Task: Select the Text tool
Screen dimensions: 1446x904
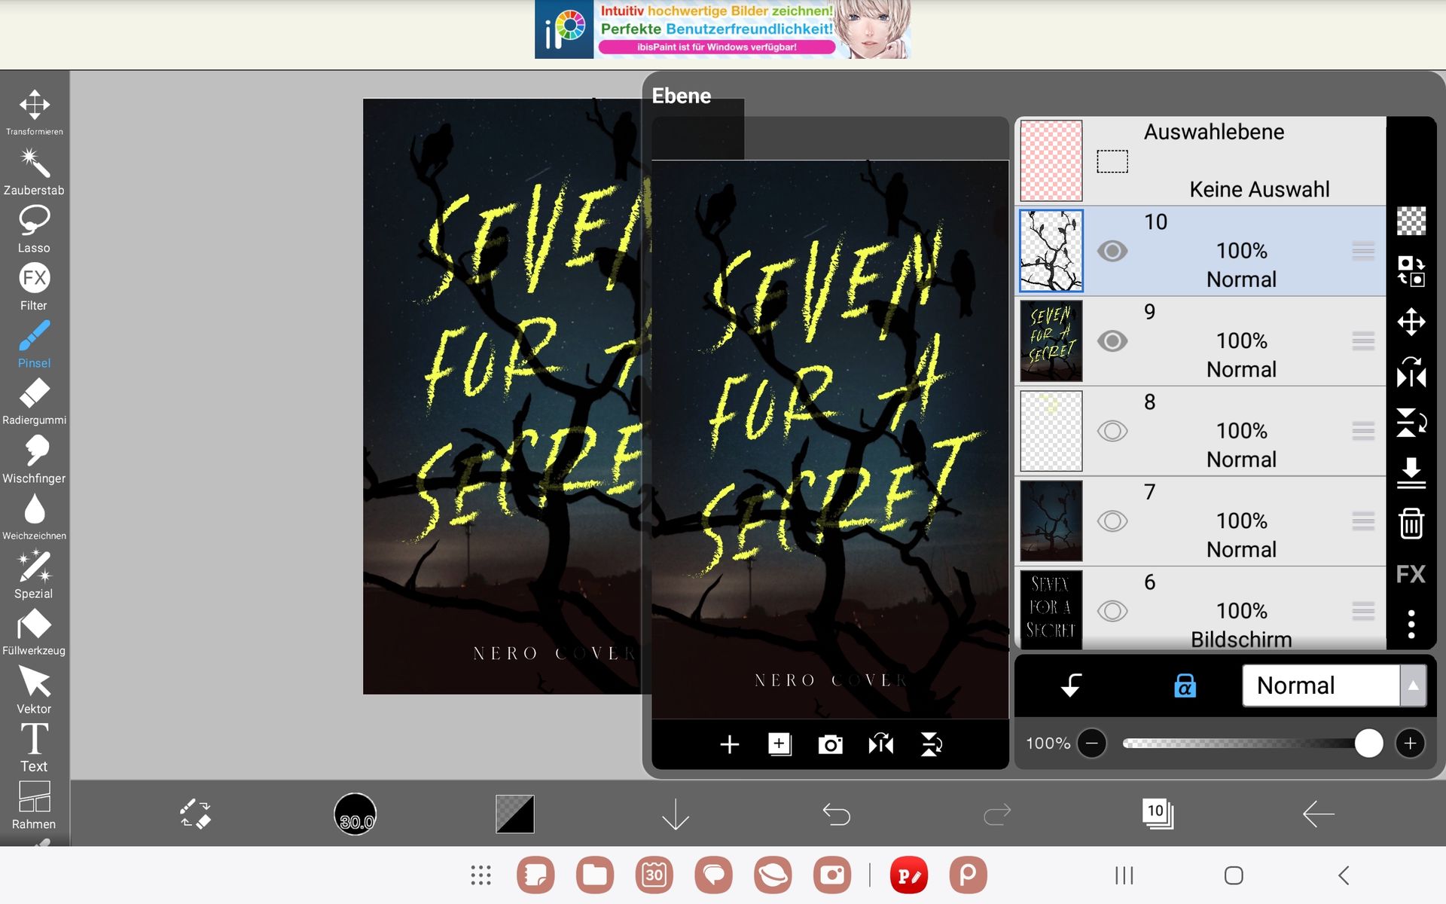Action: click(35, 748)
